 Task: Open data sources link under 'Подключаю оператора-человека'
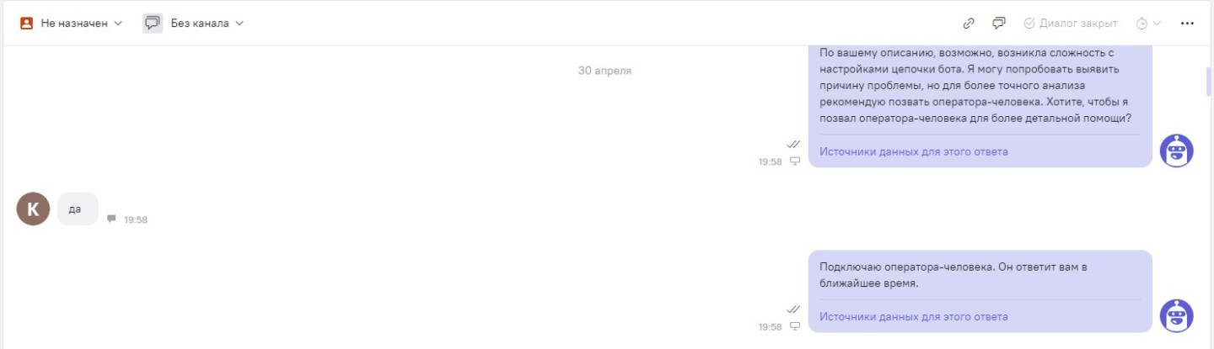coord(913,317)
